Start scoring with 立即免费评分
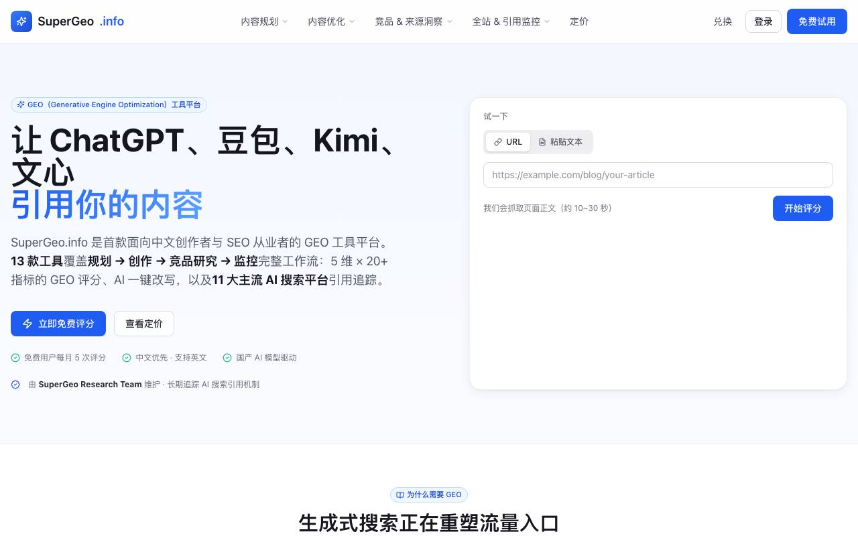Image resolution: width=858 pixels, height=536 pixels. tap(58, 324)
